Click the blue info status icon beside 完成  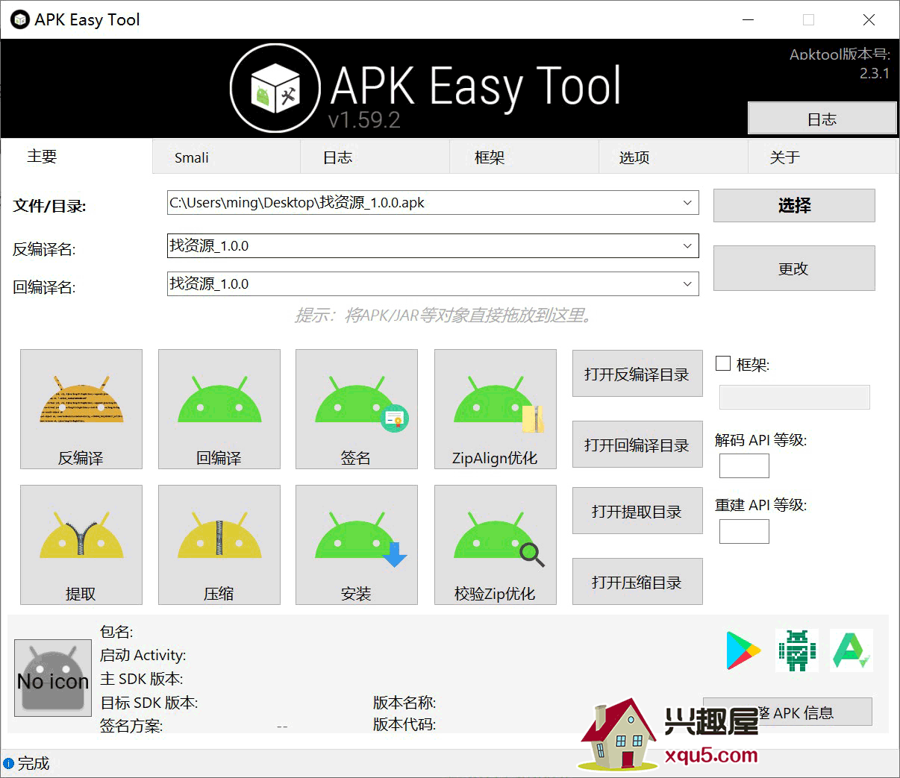pyautogui.click(x=8, y=763)
